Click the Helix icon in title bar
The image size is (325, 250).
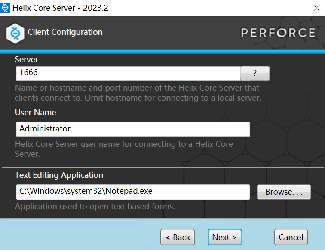click(x=5, y=8)
